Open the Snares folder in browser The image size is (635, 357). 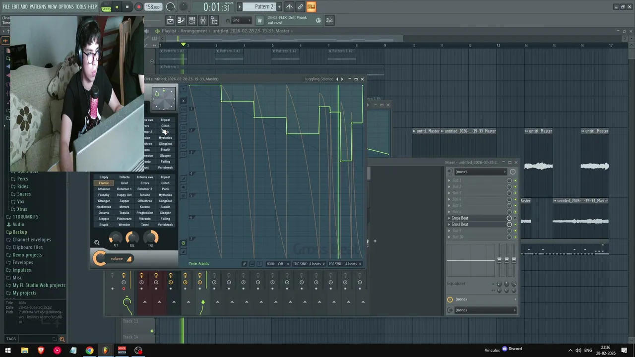tap(24, 194)
